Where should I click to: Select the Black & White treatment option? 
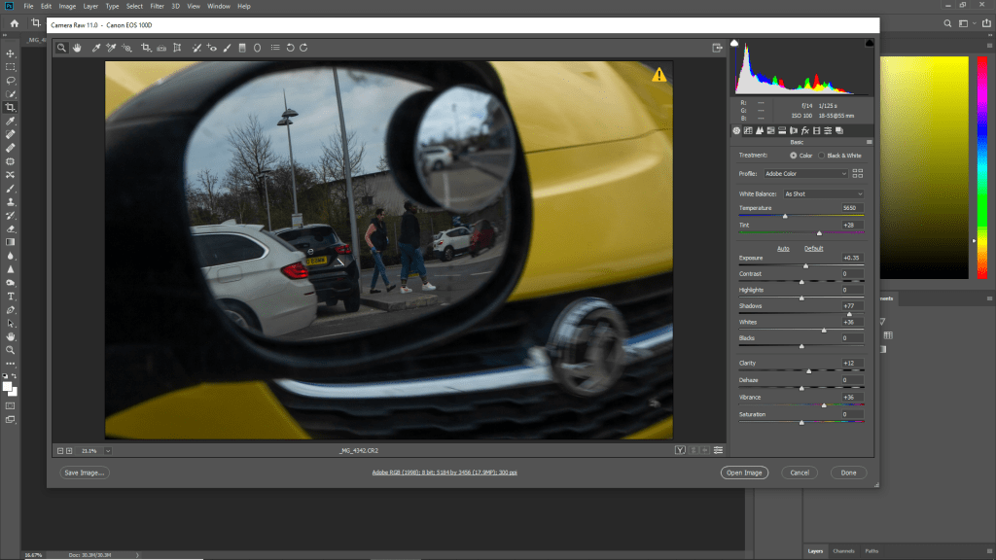pos(822,155)
